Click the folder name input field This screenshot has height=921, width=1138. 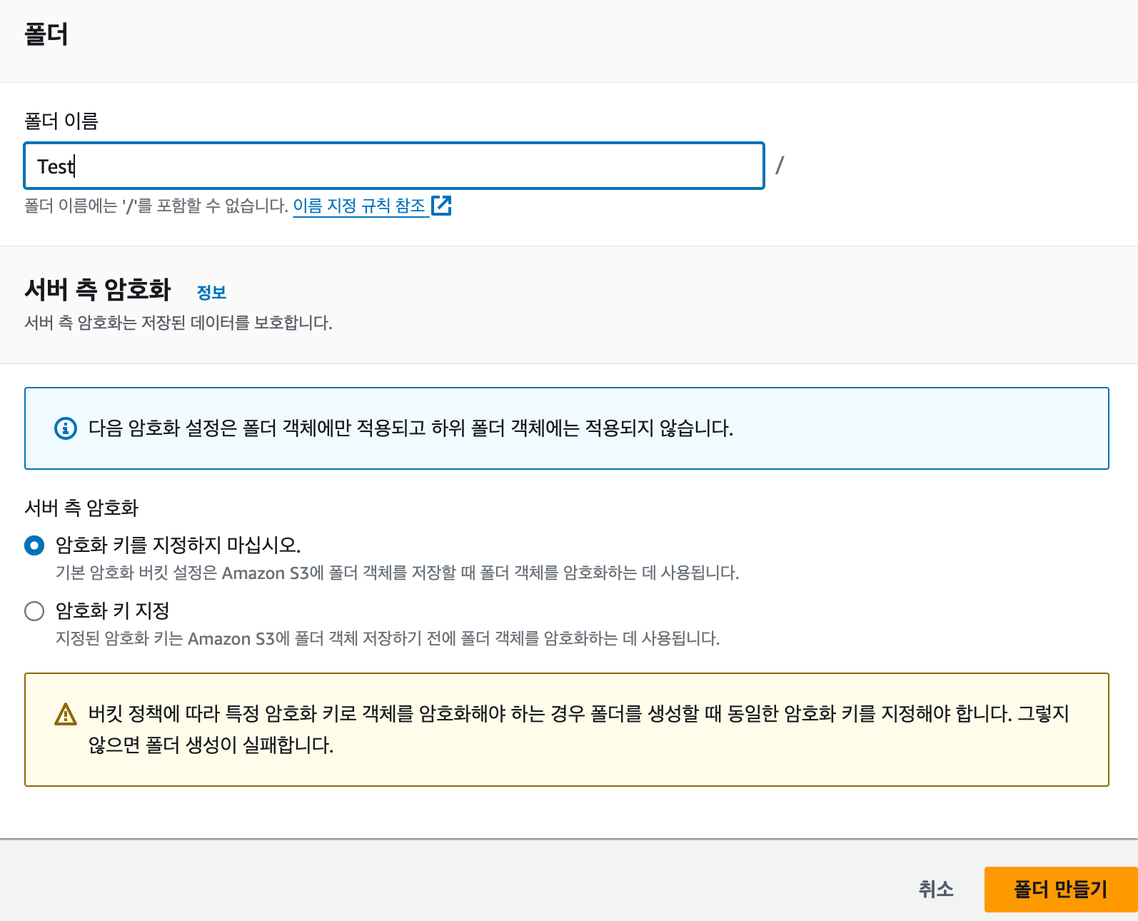pyautogui.click(x=394, y=166)
